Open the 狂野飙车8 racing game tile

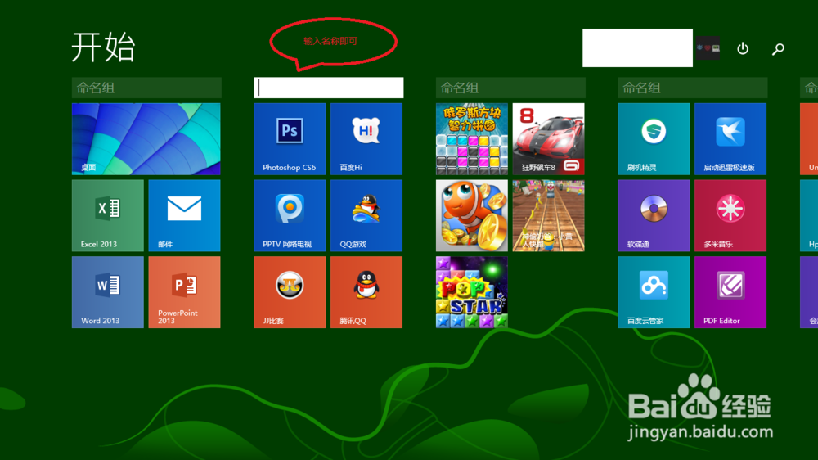(x=549, y=139)
